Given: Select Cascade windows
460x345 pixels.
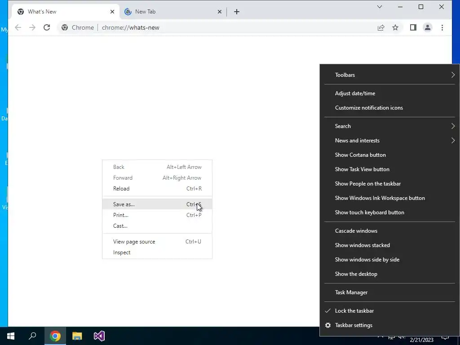Looking at the screenshot, I should coord(389,231).
